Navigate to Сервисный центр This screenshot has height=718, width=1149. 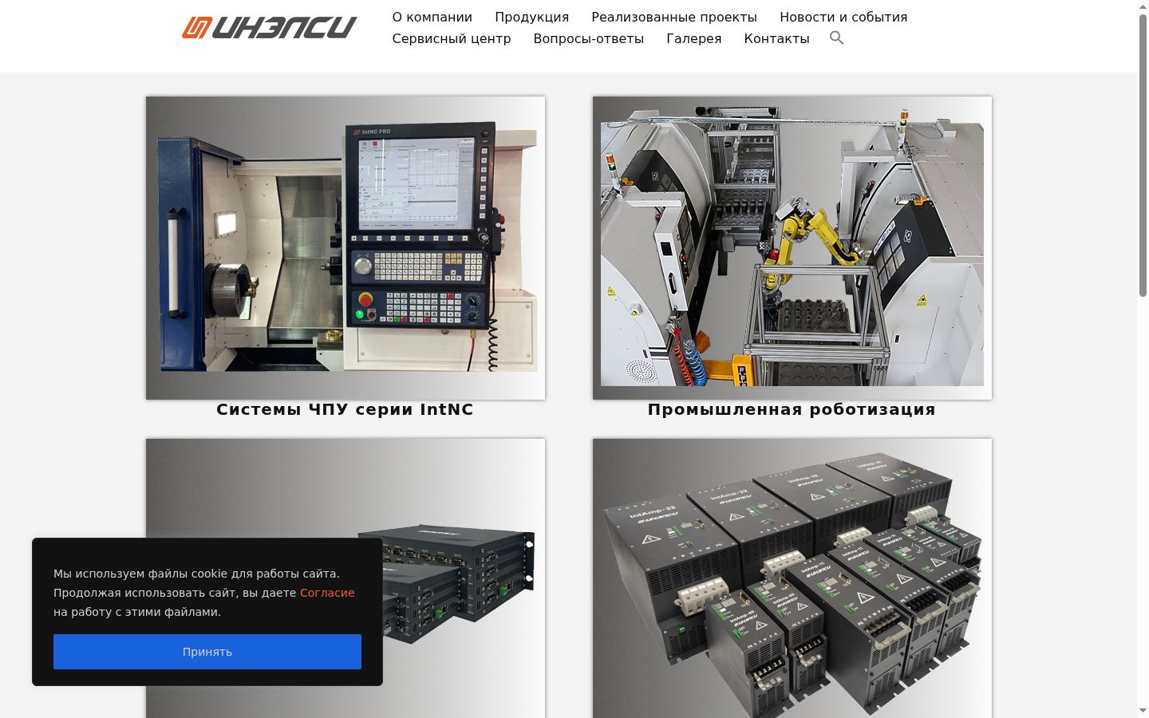tap(452, 38)
